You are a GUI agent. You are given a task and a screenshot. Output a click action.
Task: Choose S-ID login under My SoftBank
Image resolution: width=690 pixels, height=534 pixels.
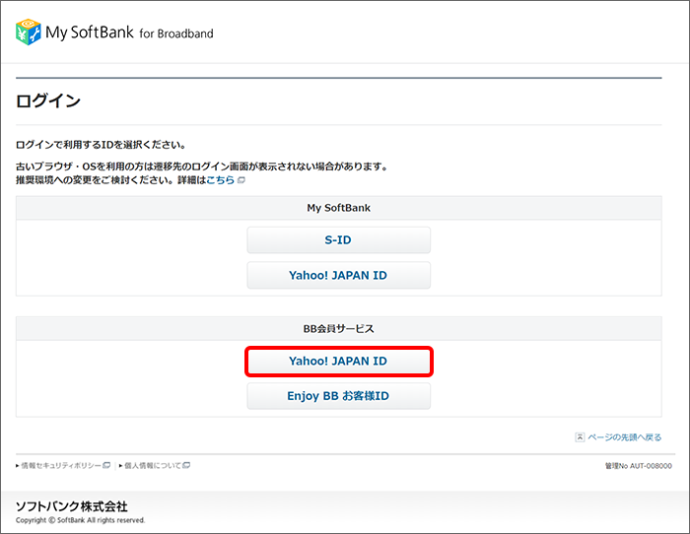point(338,240)
